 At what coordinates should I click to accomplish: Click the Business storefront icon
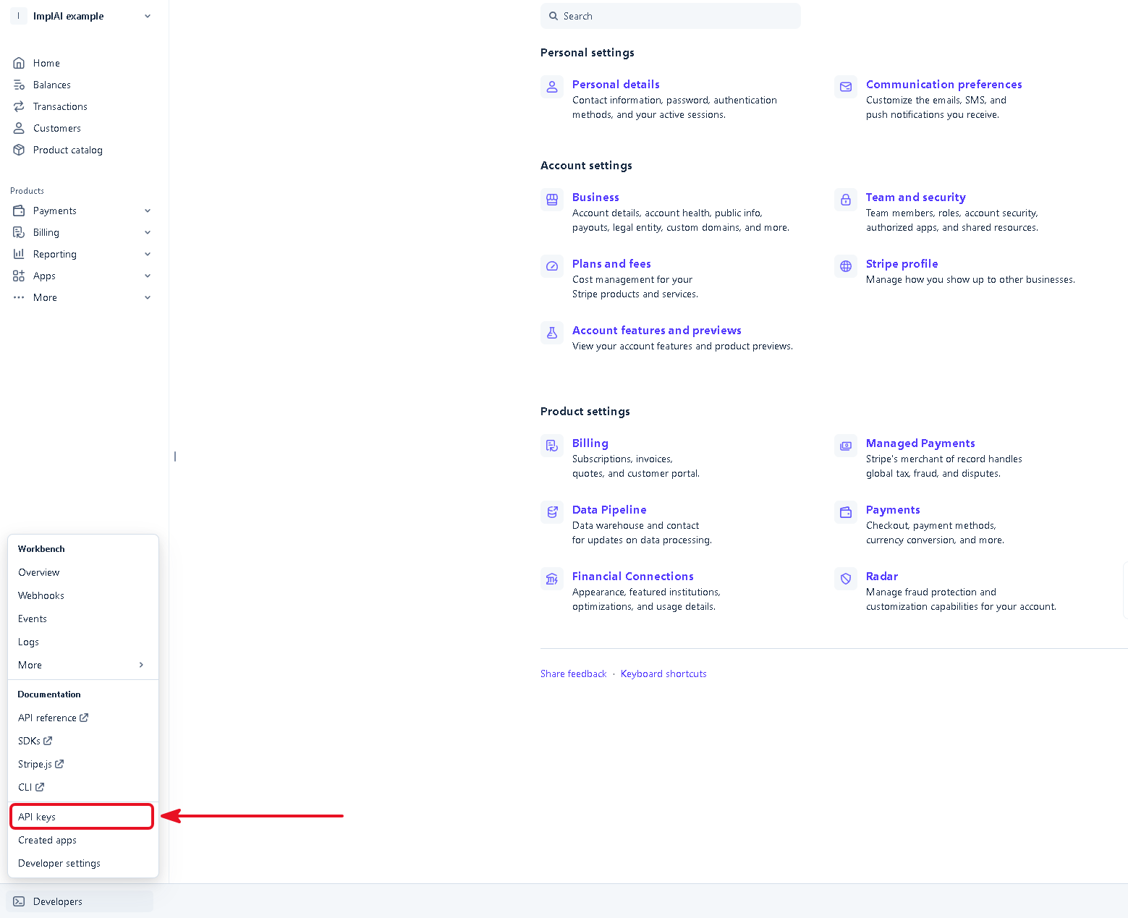552,200
